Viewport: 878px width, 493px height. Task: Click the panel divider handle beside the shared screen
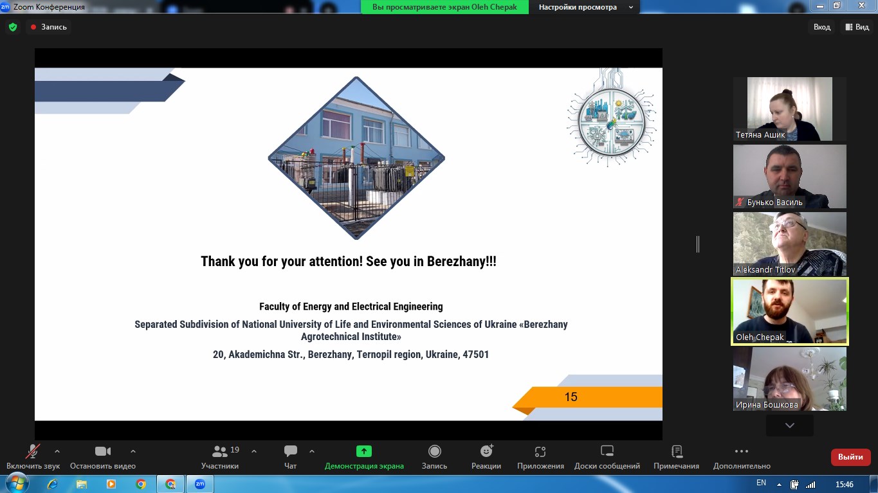[x=698, y=244]
